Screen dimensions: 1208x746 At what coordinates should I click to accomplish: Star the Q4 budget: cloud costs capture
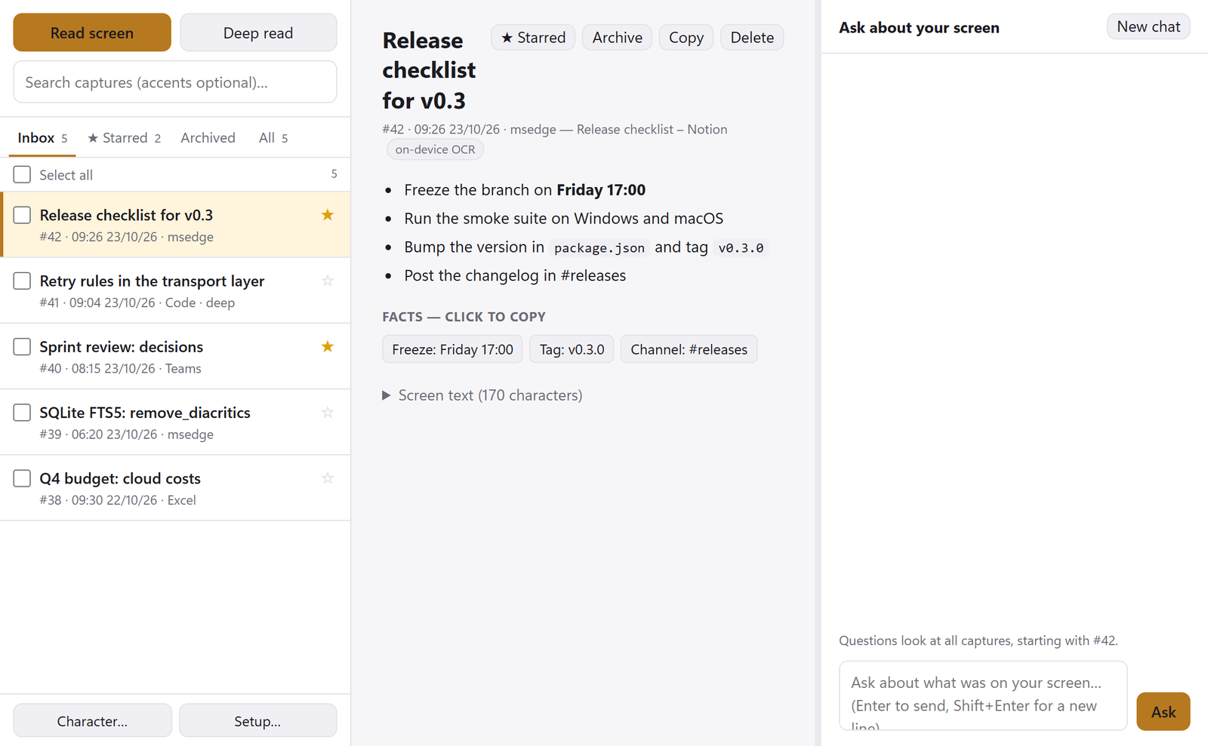(328, 477)
